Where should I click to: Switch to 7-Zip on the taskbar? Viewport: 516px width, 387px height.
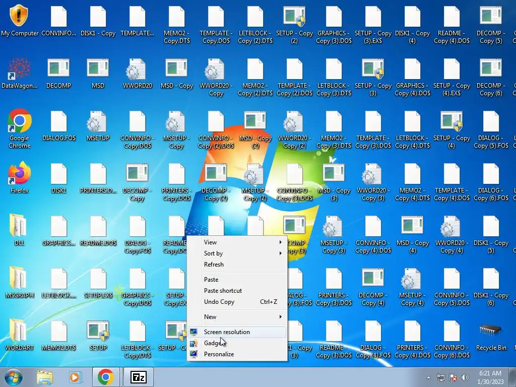138,377
